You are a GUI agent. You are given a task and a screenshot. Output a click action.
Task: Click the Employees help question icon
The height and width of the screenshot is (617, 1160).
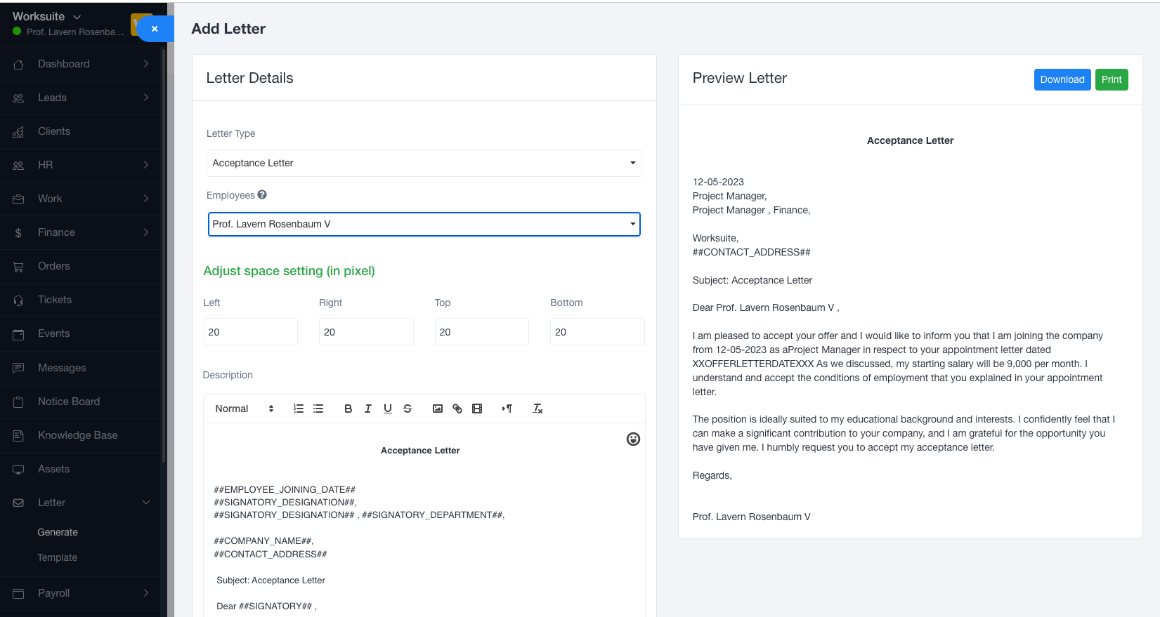click(262, 195)
